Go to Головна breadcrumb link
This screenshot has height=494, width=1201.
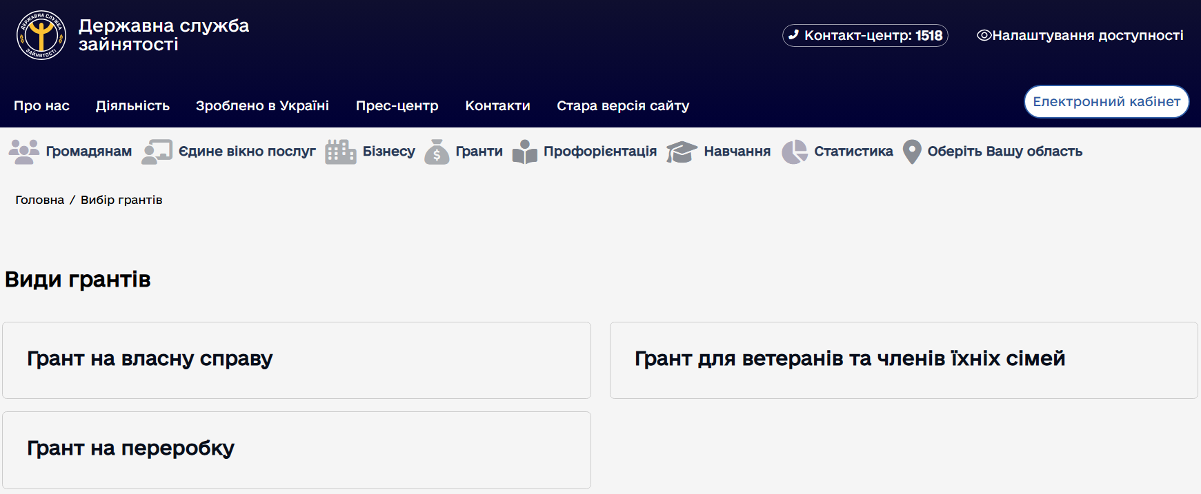39,200
